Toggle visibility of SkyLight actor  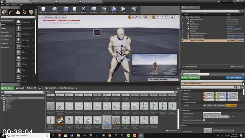[x=182, y=31]
